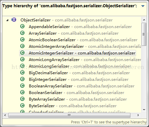Click the AppendableSerializer class icon

click(x=23, y=26)
